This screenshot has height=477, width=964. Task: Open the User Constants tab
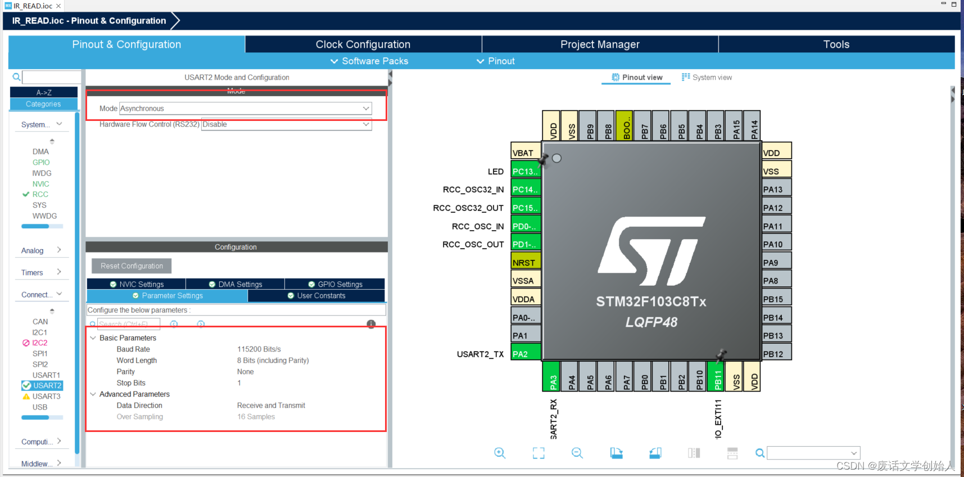pyautogui.click(x=316, y=295)
